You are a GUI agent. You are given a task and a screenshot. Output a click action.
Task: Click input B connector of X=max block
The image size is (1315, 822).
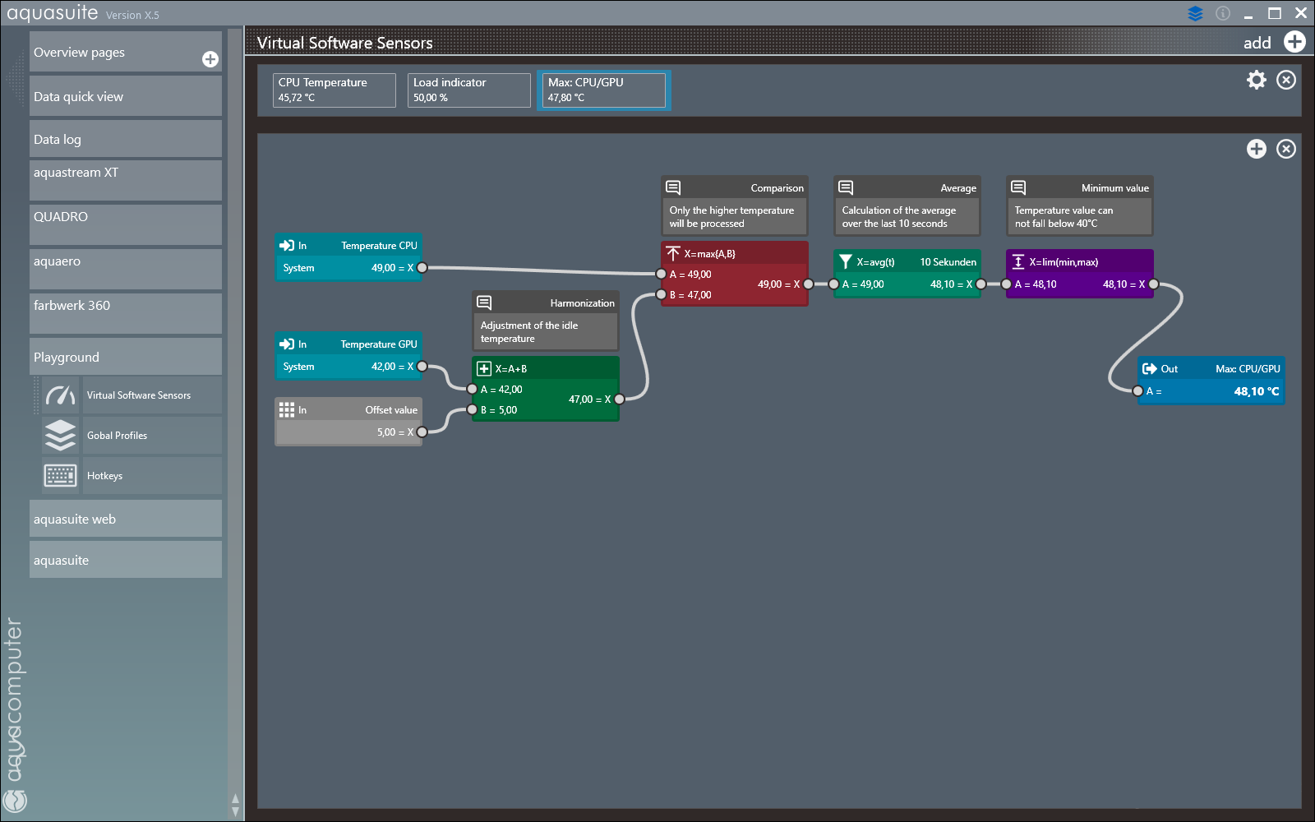pyautogui.click(x=661, y=294)
